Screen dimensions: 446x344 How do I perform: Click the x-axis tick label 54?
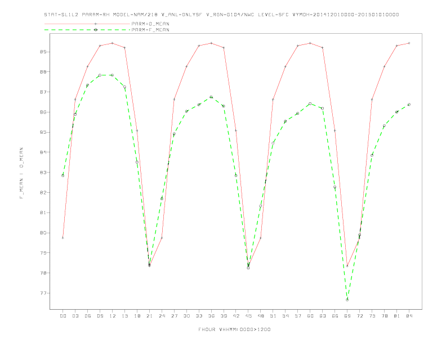click(286, 316)
